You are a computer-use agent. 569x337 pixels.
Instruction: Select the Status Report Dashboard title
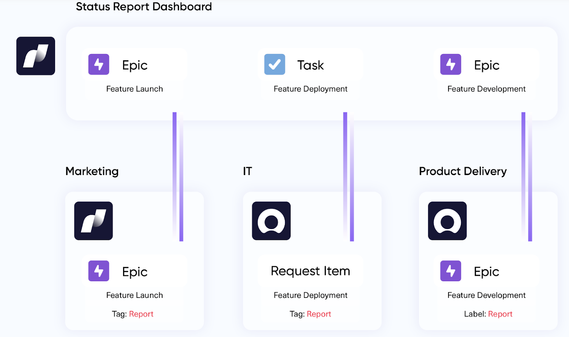pos(144,7)
